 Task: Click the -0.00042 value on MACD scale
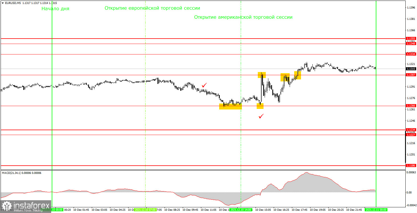pos(411,205)
